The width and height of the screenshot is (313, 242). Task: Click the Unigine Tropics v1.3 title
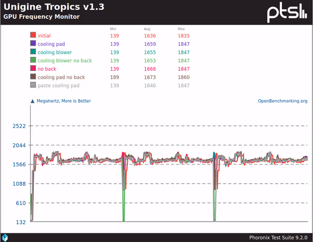coord(54,7)
